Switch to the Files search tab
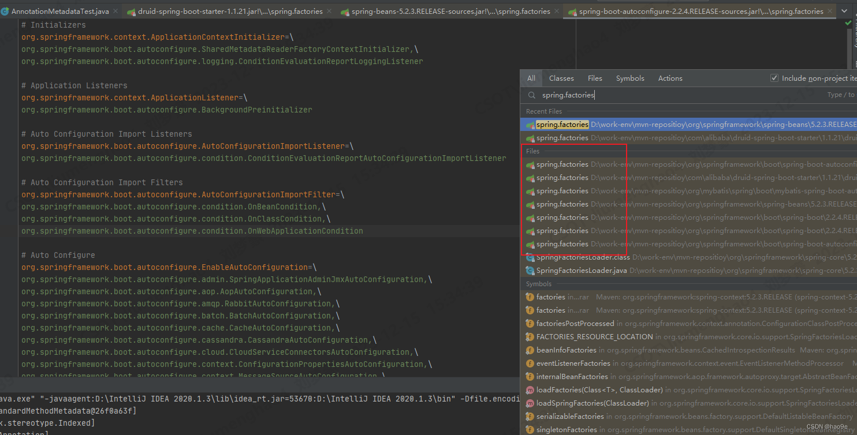The image size is (857, 435). tap(595, 78)
